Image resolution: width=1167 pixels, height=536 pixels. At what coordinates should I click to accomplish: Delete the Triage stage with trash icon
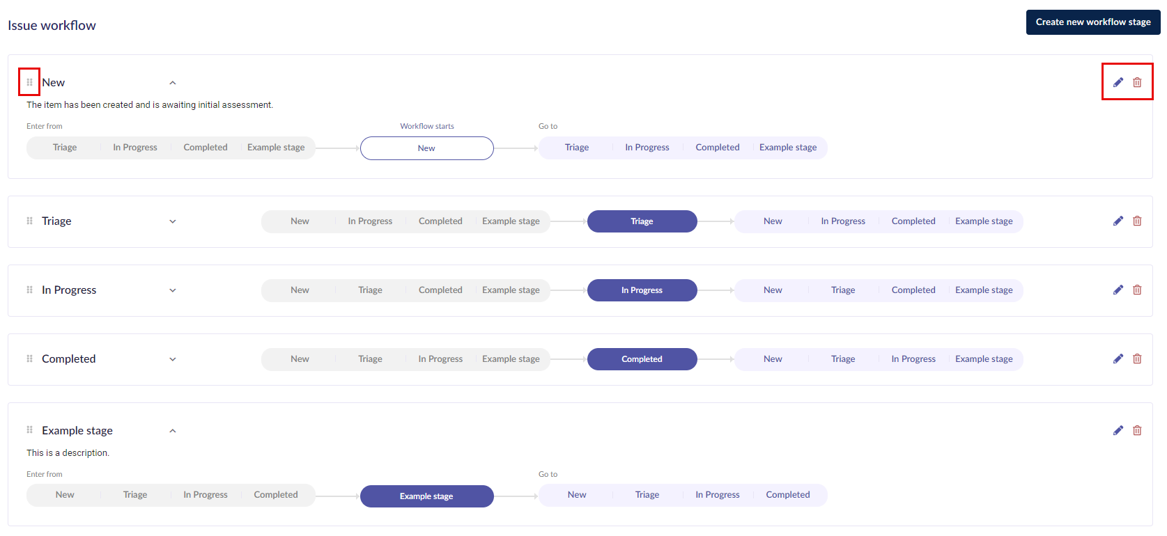coord(1137,221)
